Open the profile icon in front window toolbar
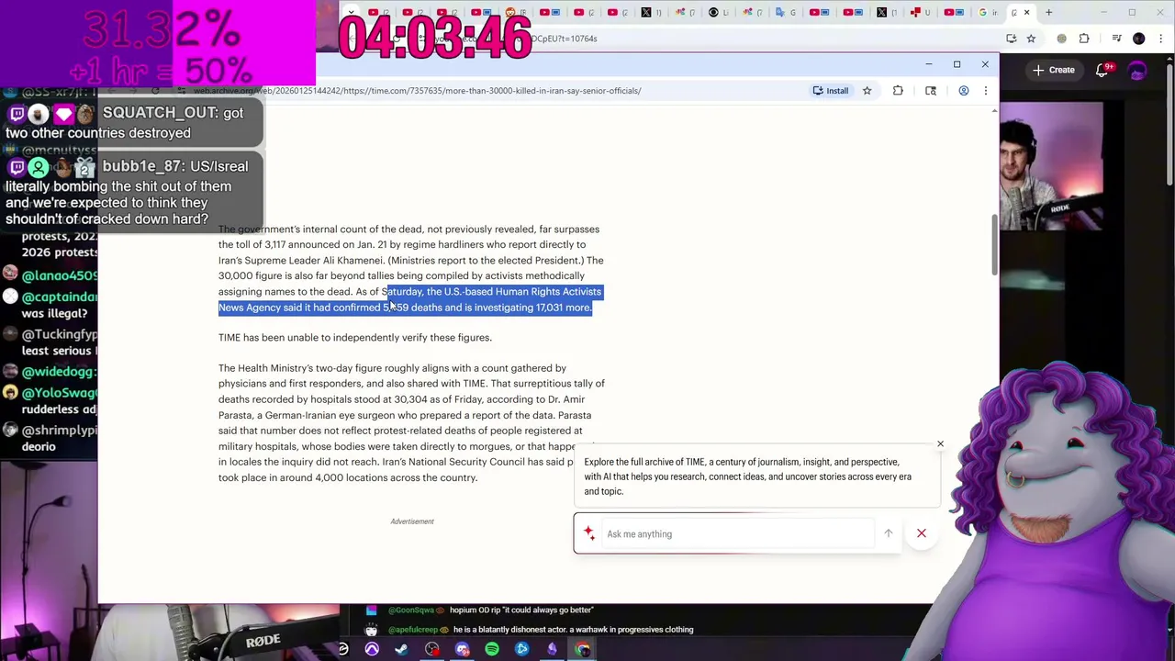 pos(963,91)
